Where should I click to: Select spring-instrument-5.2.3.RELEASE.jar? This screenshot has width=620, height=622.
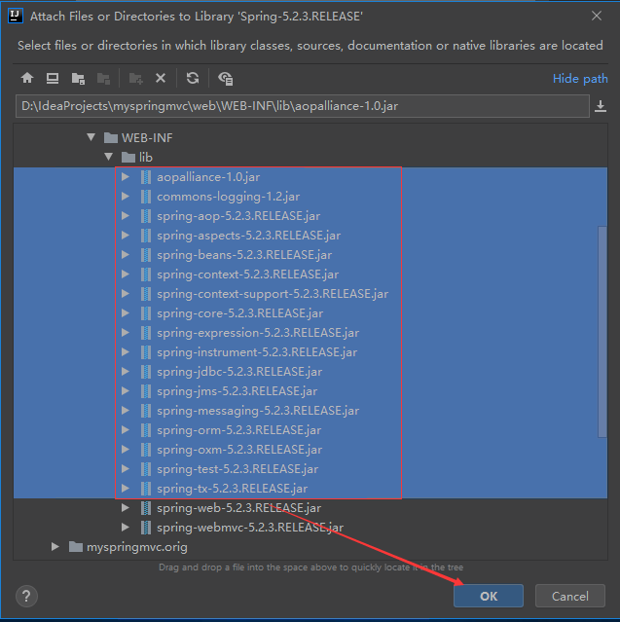pyautogui.click(x=257, y=352)
